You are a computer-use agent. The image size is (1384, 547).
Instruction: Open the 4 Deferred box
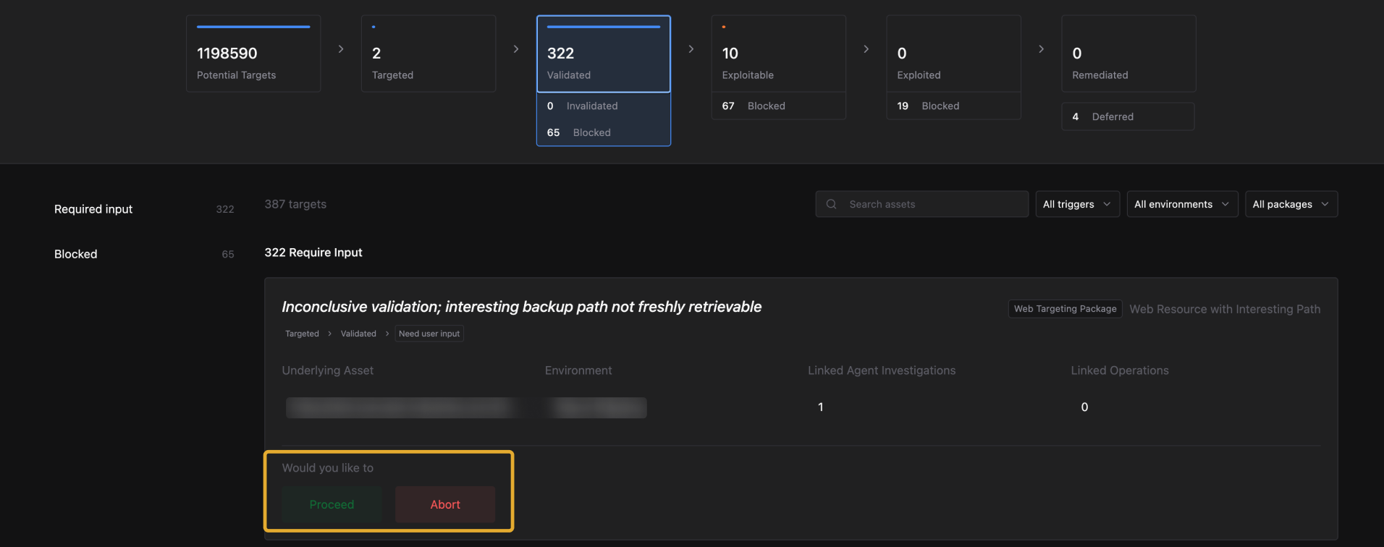click(1128, 116)
